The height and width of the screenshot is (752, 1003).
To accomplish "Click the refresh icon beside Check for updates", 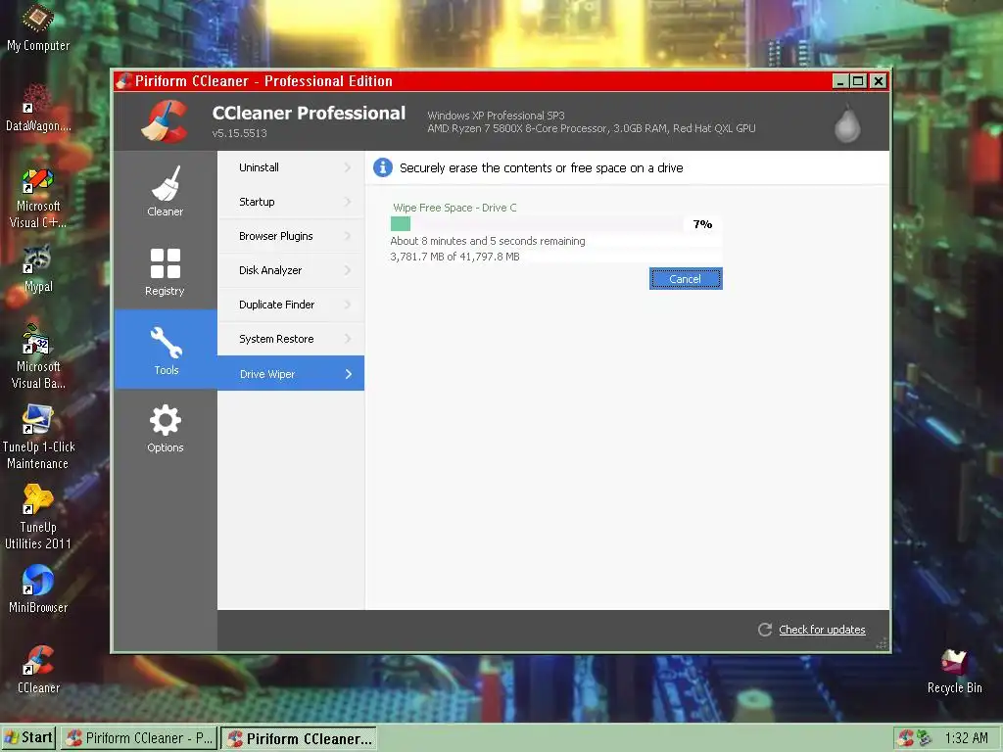I will 764,630.
